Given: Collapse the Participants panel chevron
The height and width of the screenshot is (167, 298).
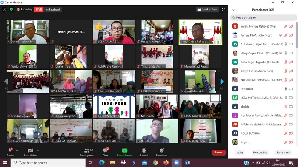Looking at the screenshot, I should coord(233,10).
